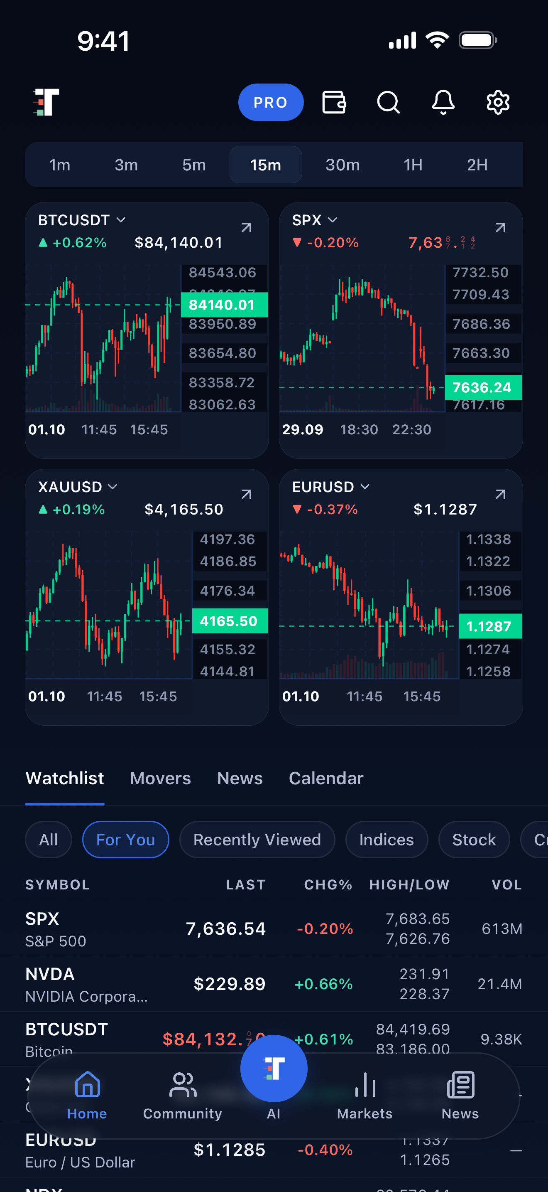Filter watchlist by Indices
This screenshot has height=1192, width=548.
pos(387,840)
